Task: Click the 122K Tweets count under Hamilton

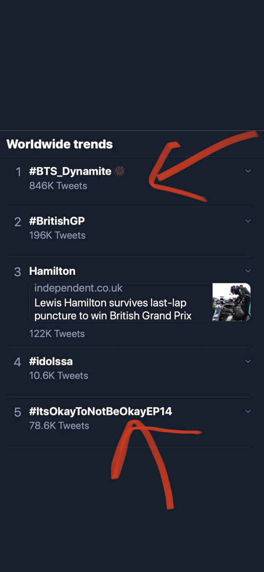Action: pyautogui.click(x=58, y=333)
